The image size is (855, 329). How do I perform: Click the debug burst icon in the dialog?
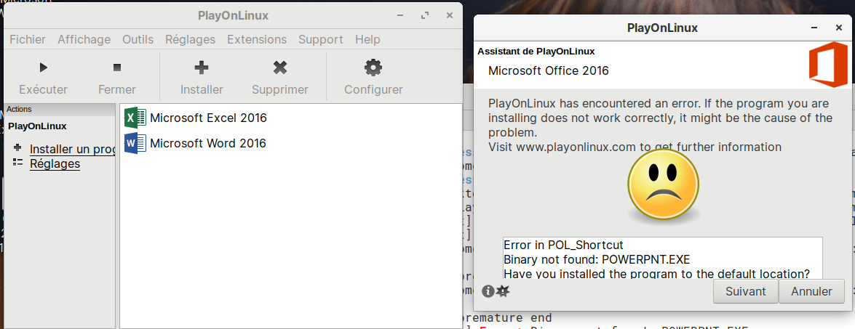coord(503,291)
